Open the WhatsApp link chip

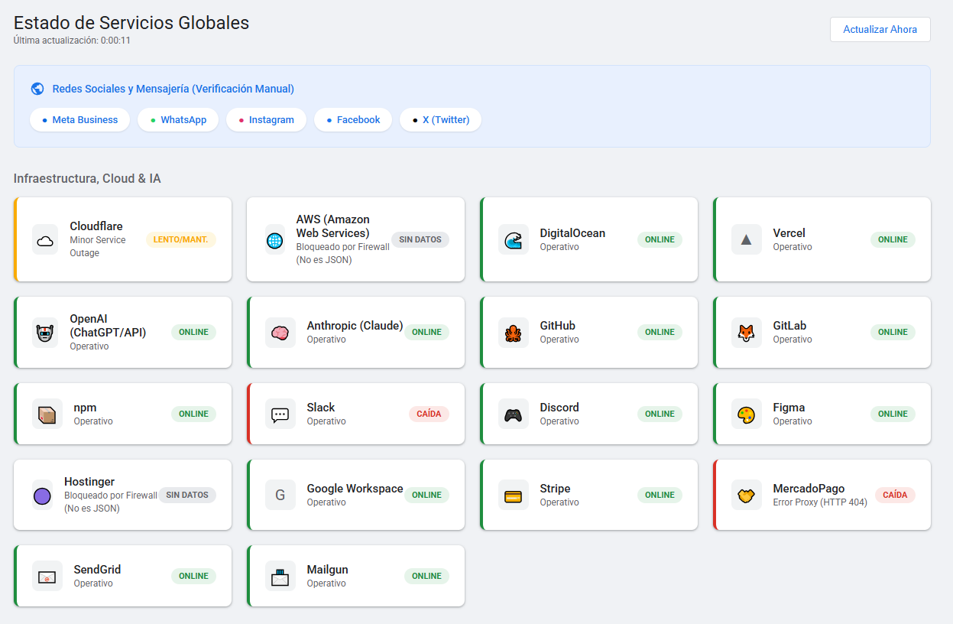coord(178,120)
